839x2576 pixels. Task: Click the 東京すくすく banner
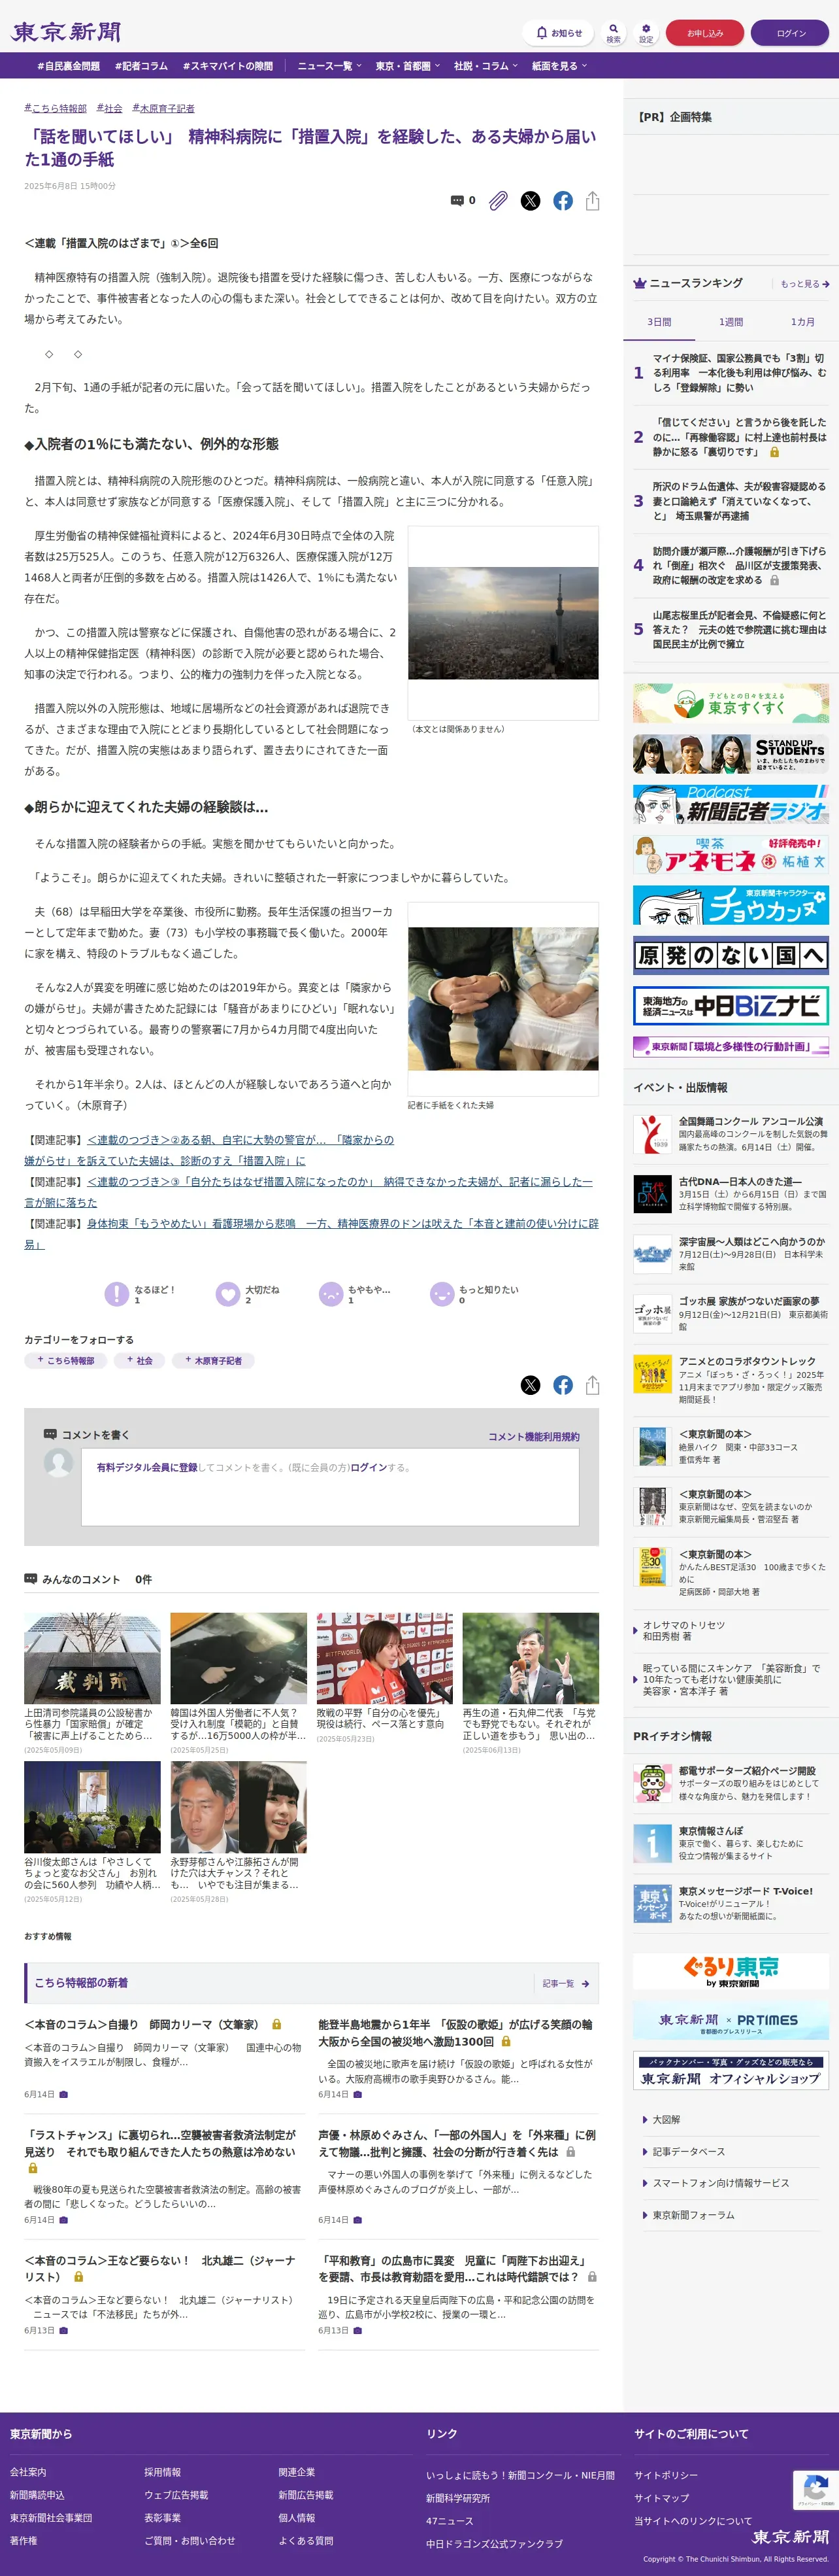click(x=730, y=704)
